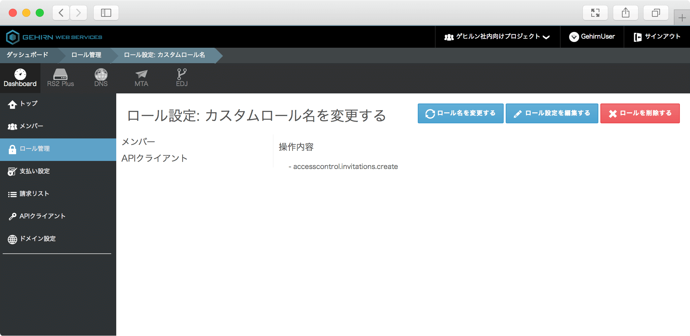
Task: Open APIクライアント in the sidebar
Action: pos(42,216)
